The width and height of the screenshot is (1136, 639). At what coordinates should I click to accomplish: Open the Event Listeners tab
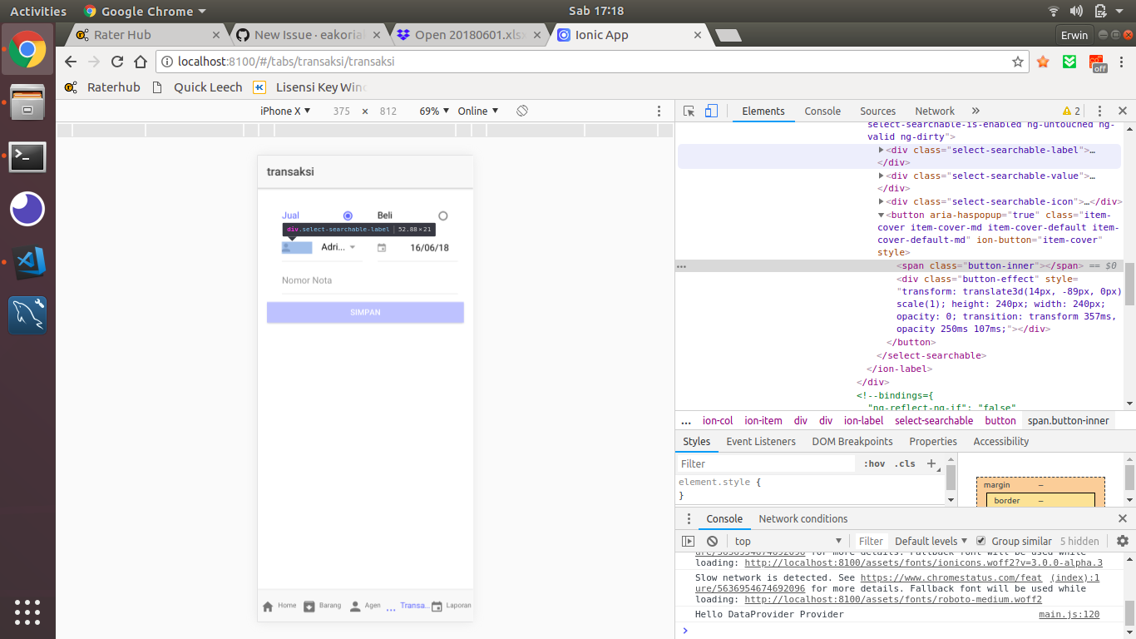[x=760, y=441]
